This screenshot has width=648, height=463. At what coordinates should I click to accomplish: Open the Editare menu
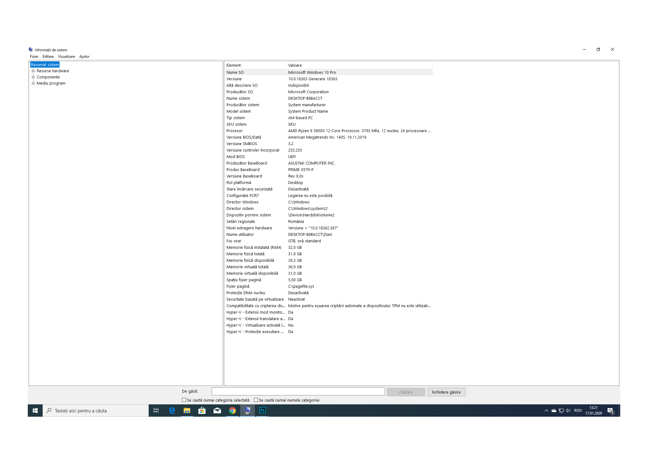48,56
